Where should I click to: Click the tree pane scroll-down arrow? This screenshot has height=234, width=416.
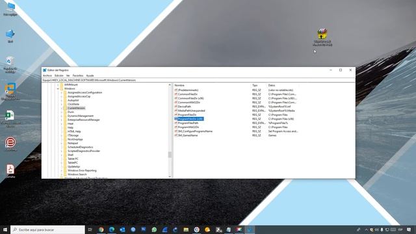click(x=170, y=176)
